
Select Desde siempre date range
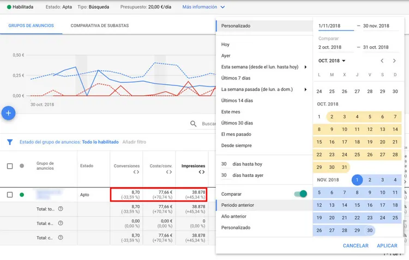(x=237, y=145)
